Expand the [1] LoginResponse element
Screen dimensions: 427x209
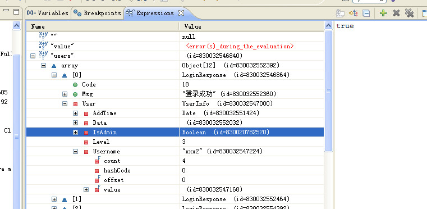pyautogui.click(x=54, y=199)
